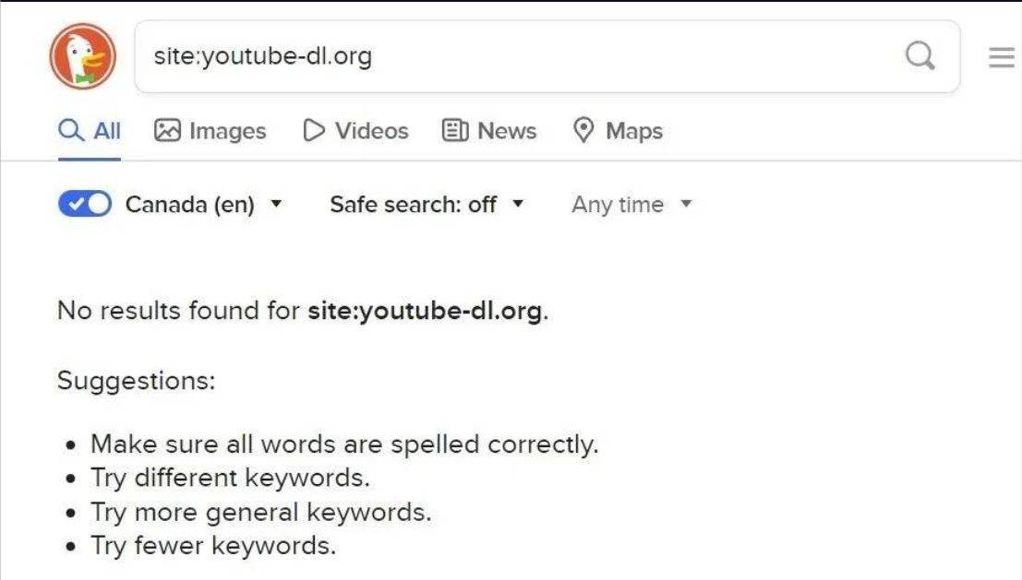Open the hamburger menu icon

click(1001, 58)
